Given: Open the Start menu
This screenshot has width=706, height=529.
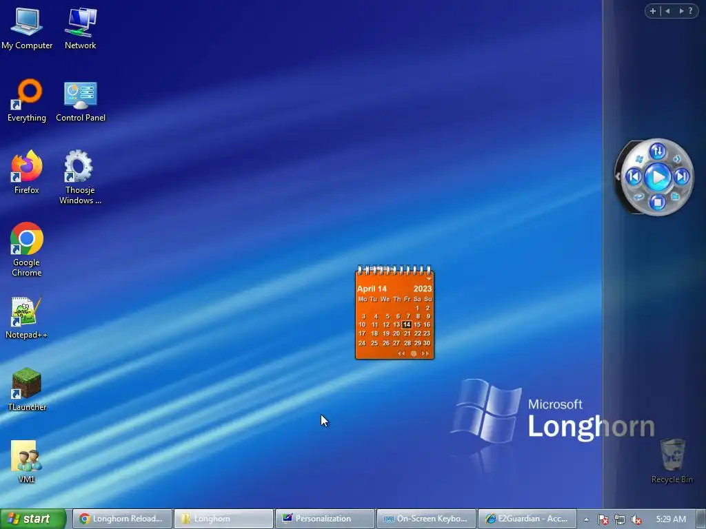Looking at the screenshot, I should 33,519.
